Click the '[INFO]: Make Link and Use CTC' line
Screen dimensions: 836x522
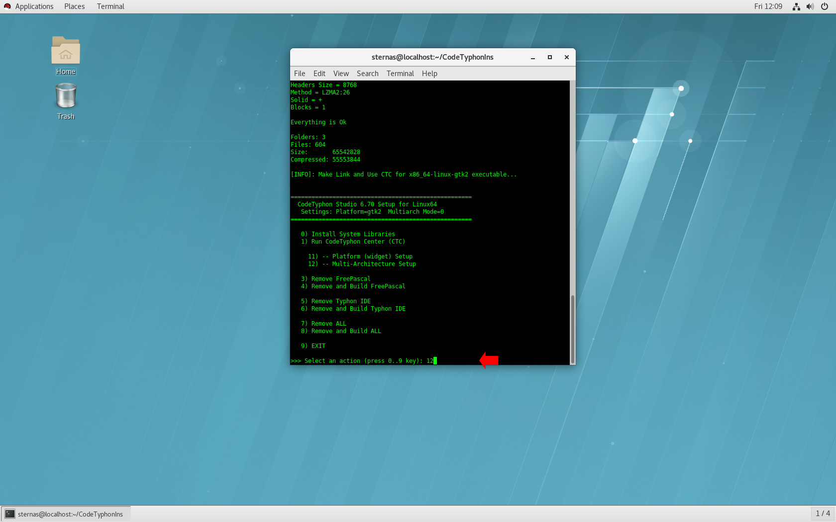click(404, 174)
